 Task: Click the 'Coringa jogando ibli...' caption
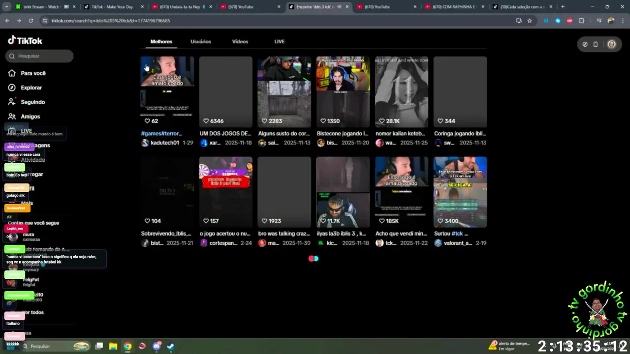(460, 133)
